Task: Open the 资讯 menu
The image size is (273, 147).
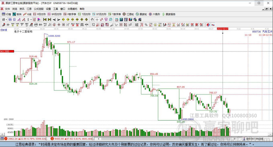Action: (x=22, y=9)
